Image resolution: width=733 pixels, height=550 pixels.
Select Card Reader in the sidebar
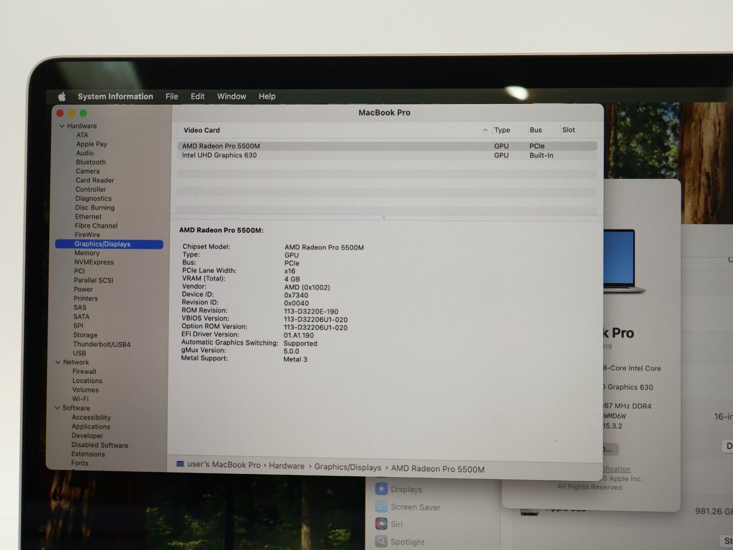(x=95, y=181)
